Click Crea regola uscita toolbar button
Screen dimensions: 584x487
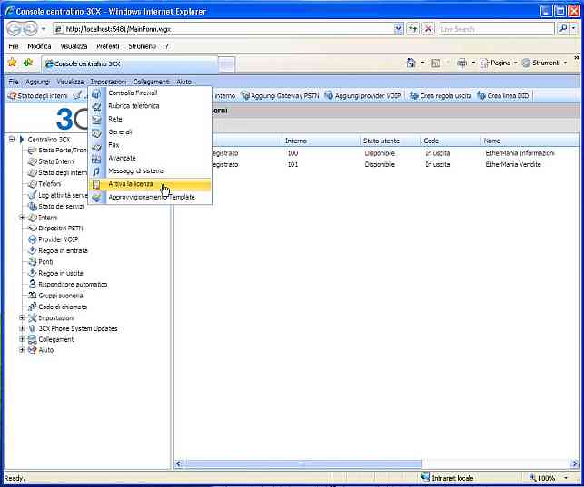tap(440, 96)
